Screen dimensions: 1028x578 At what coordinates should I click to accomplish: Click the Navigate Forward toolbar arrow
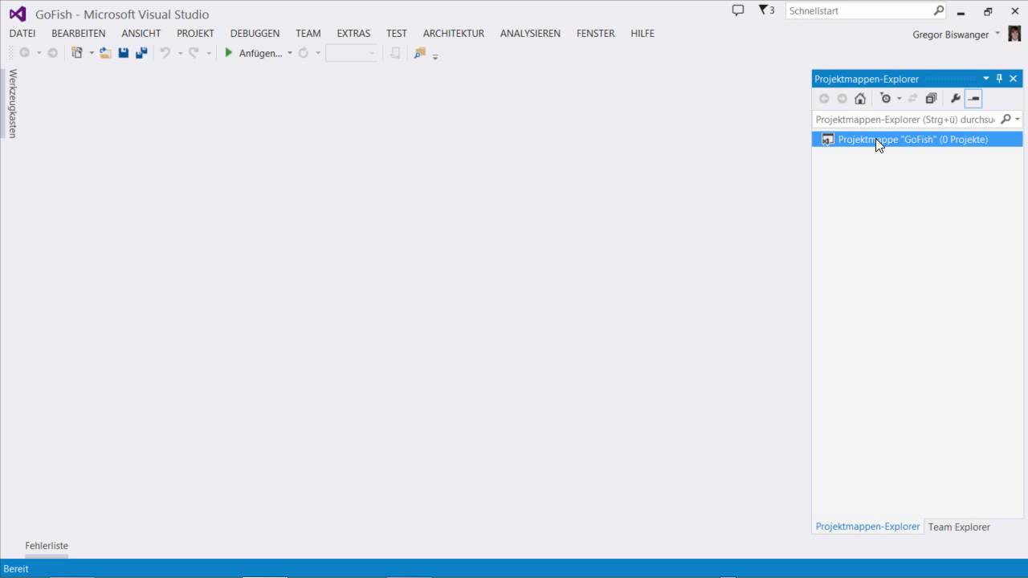[x=52, y=53]
